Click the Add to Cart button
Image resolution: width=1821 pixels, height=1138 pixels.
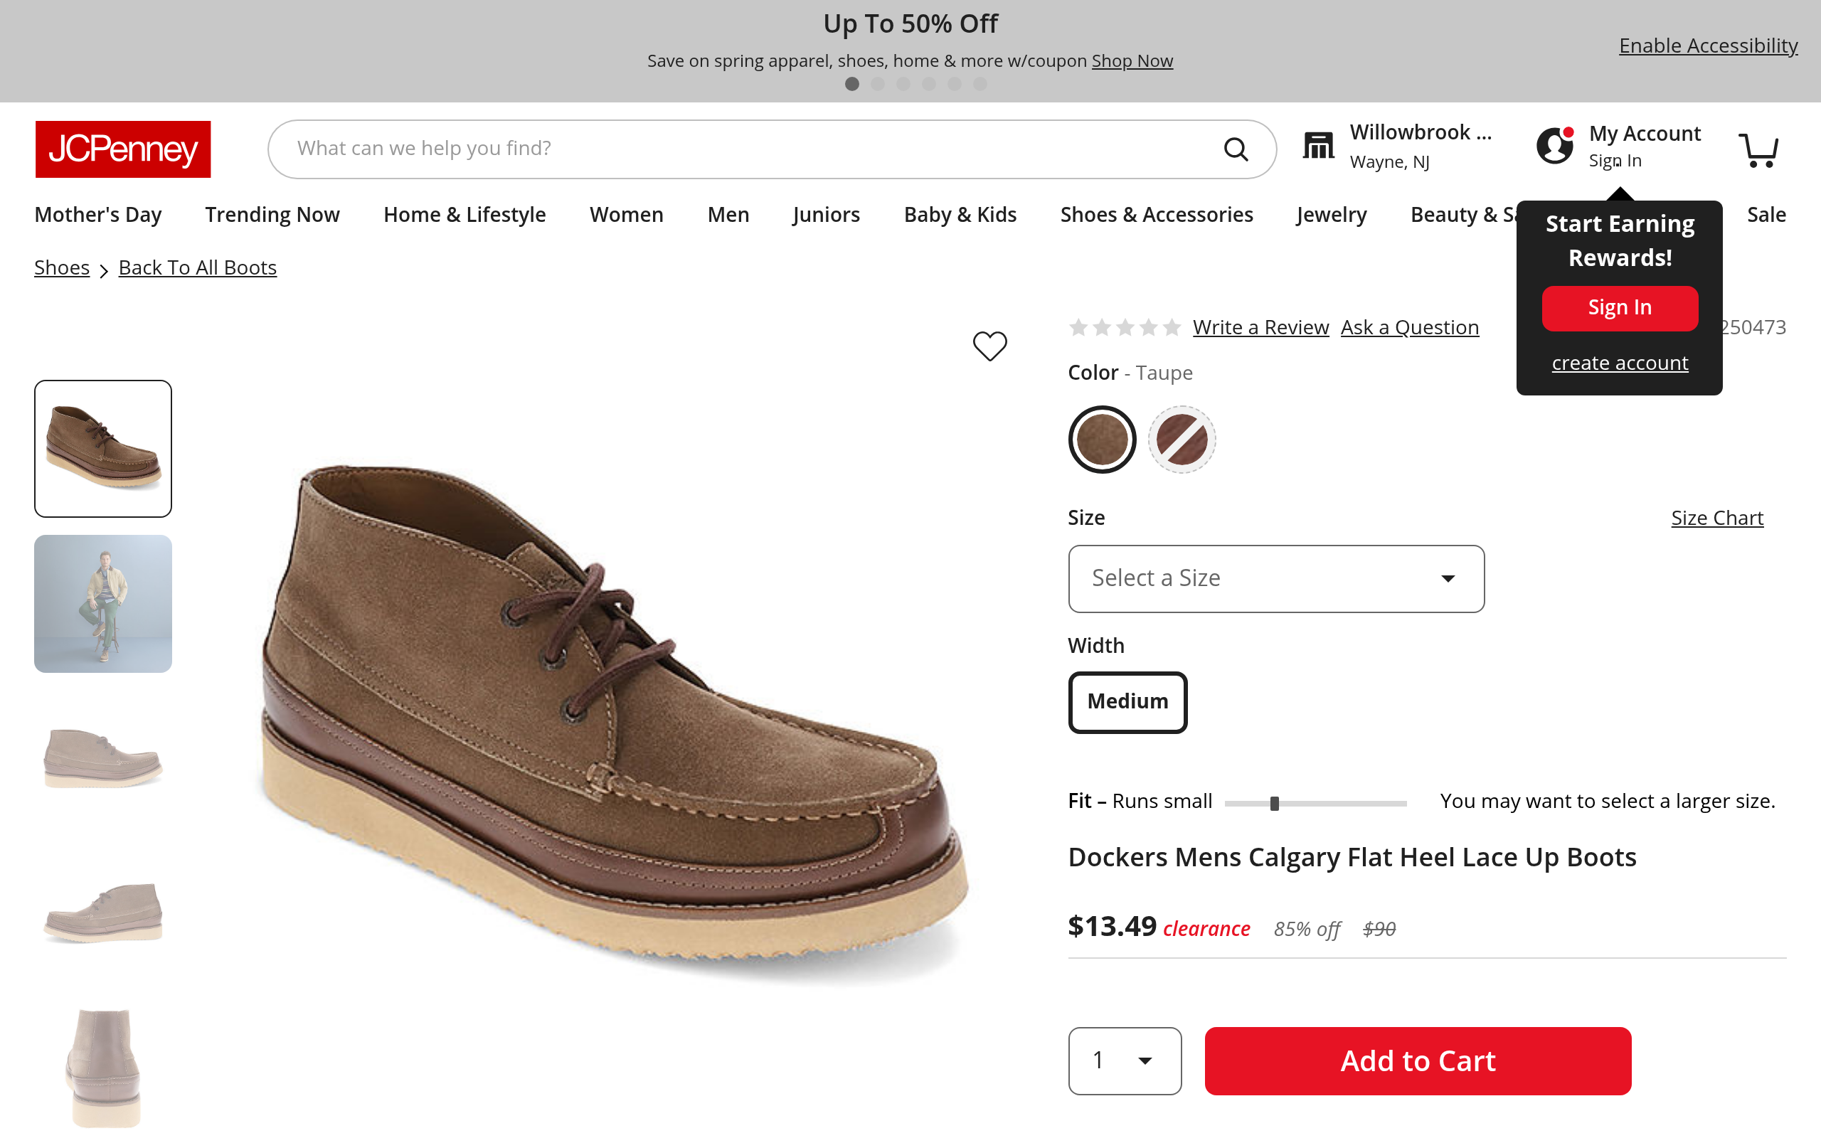point(1417,1060)
